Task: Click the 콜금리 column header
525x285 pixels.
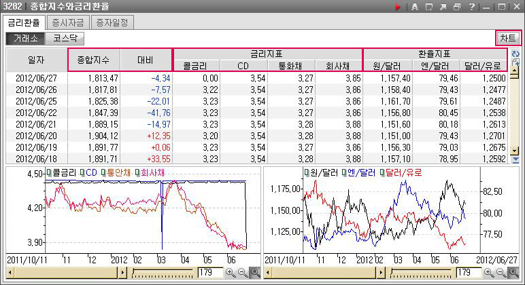Action: point(197,66)
